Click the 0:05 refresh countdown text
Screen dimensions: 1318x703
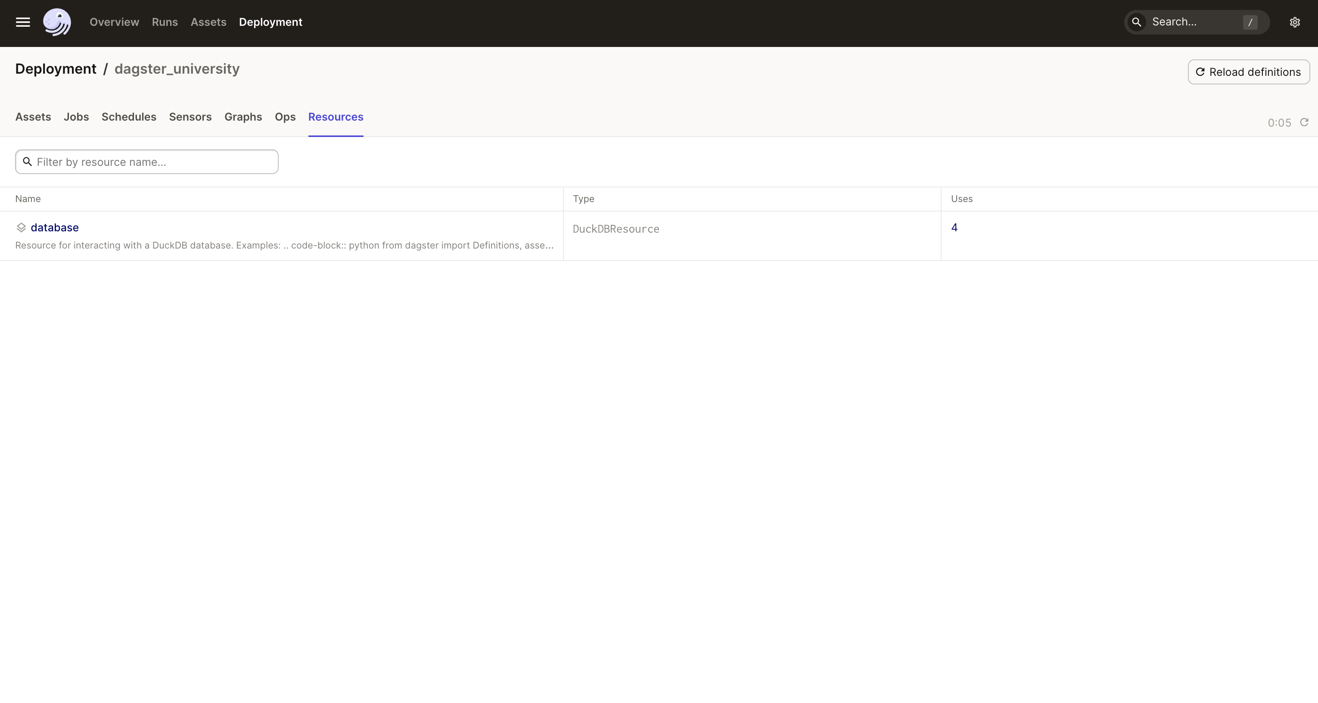(x=1279, y=123)
